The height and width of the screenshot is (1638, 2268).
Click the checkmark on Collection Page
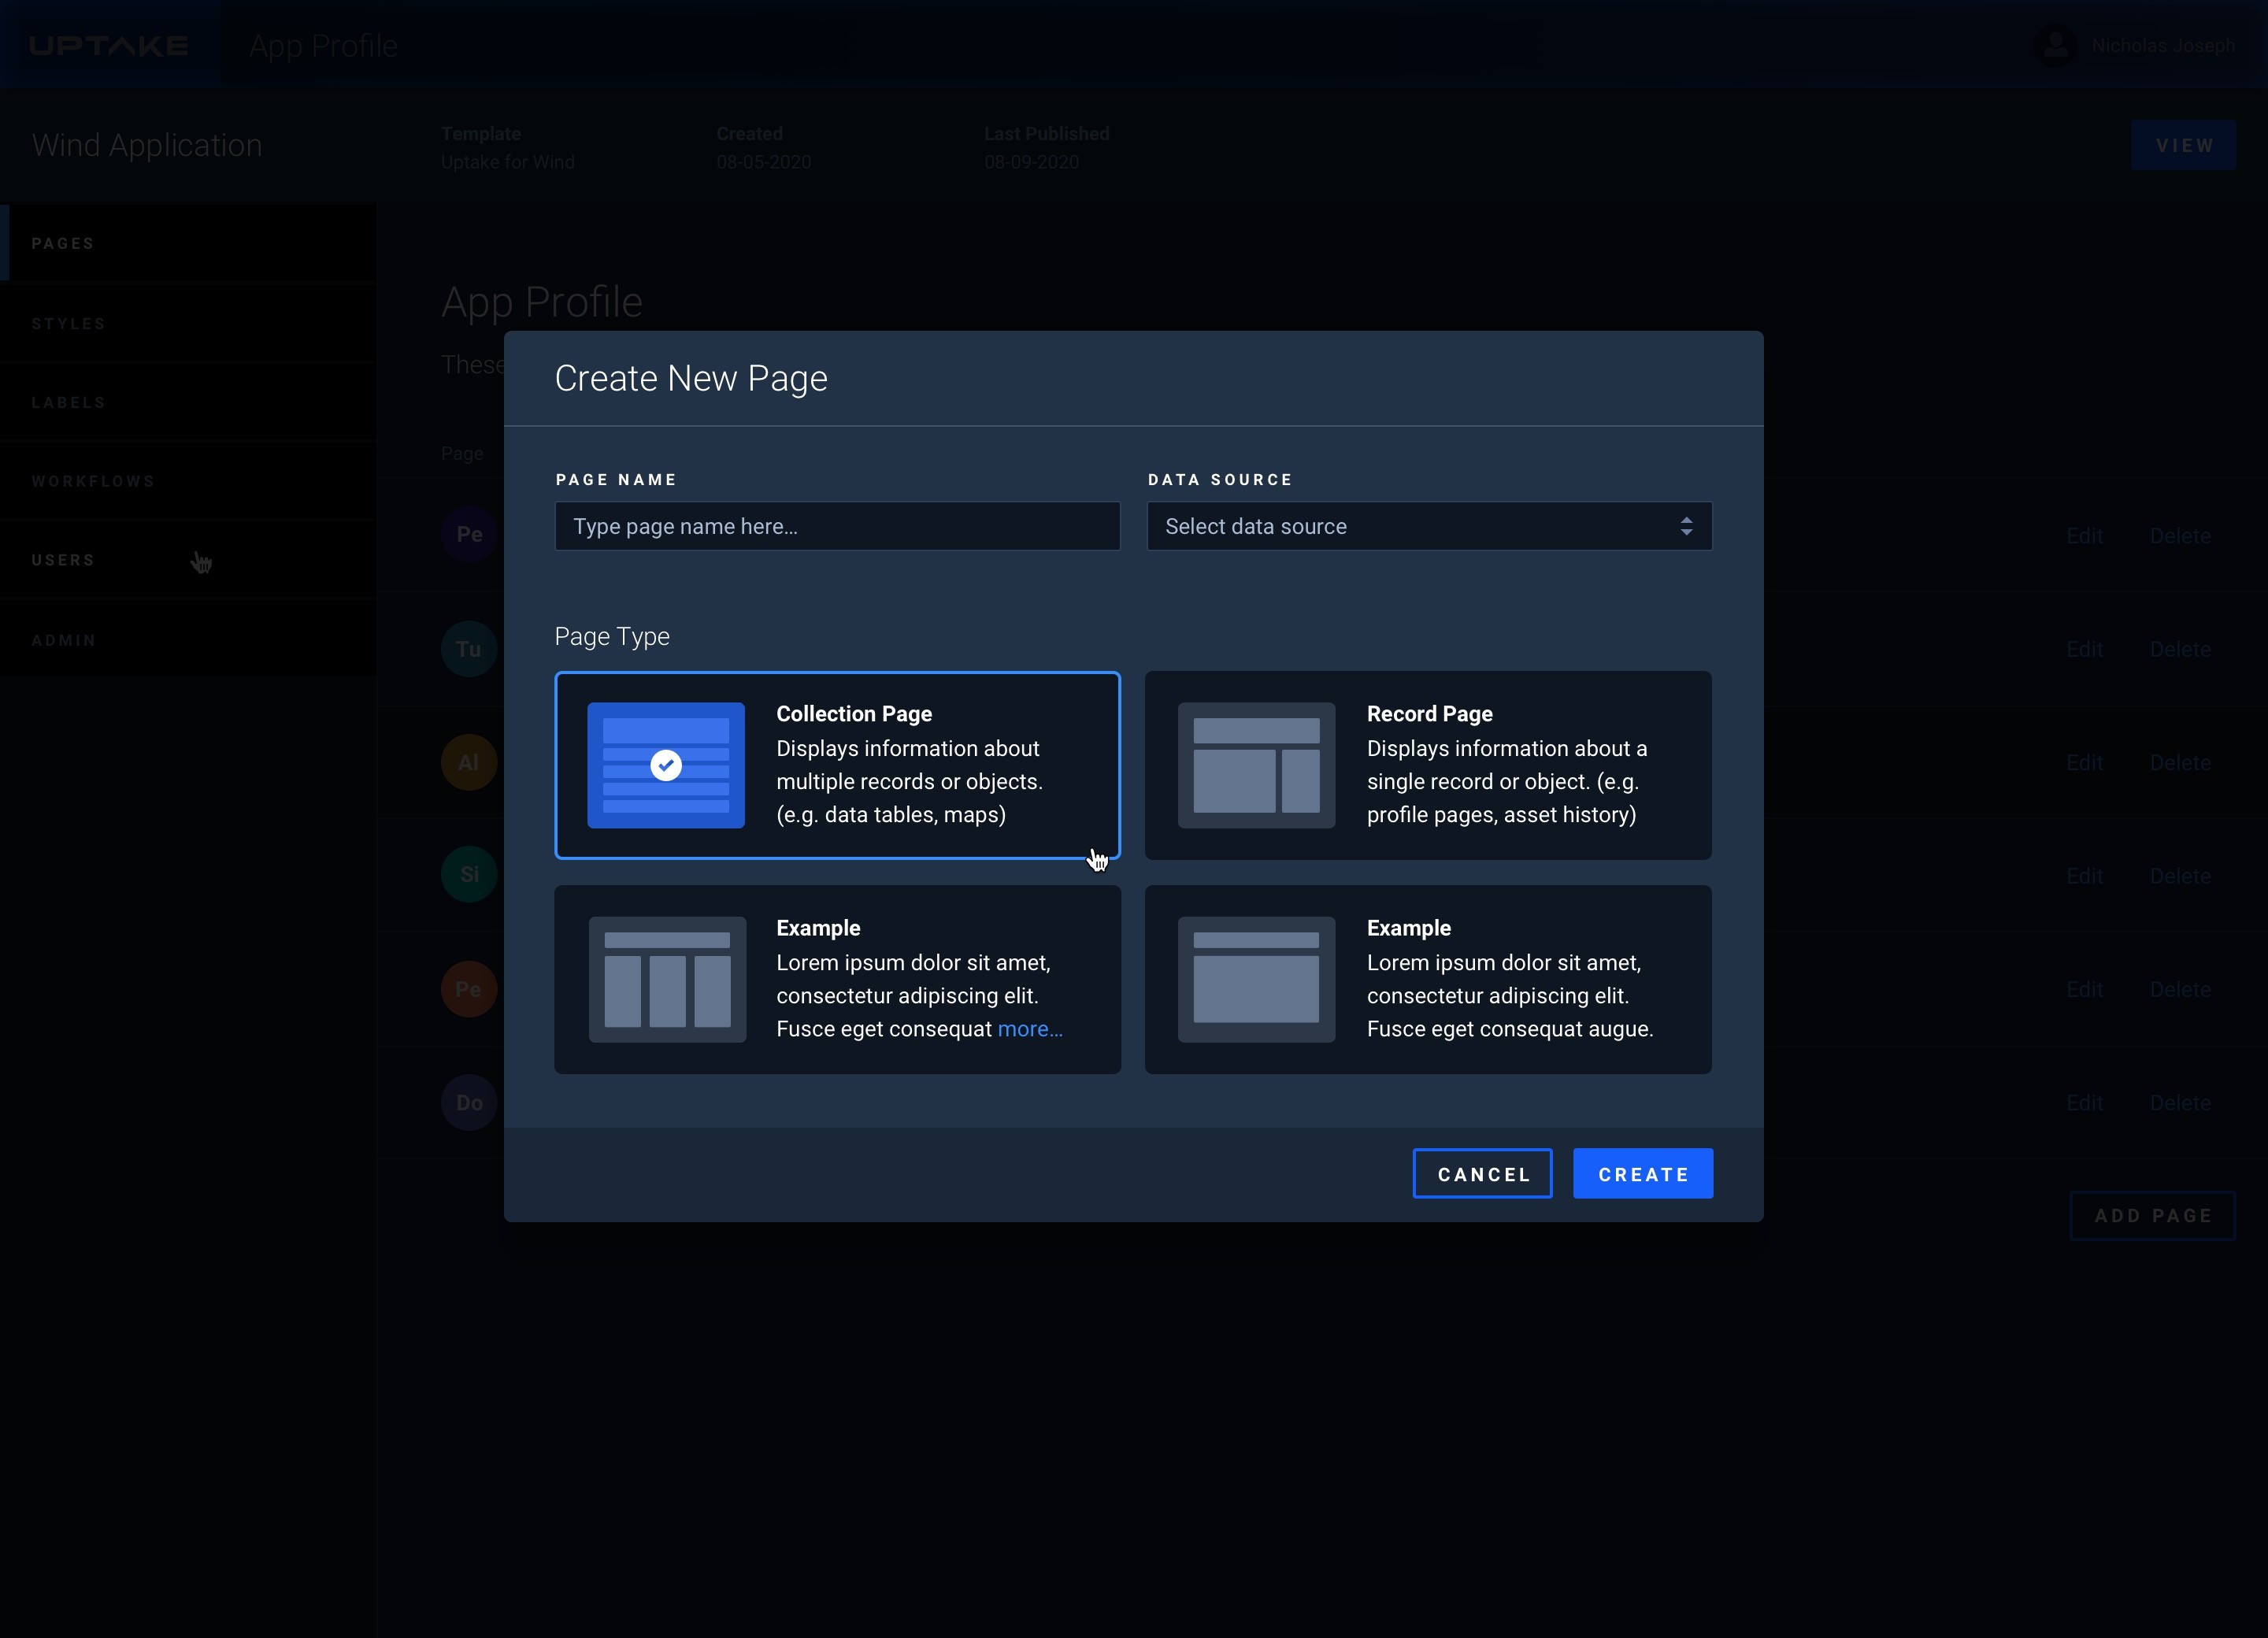[x=666, y=765]
